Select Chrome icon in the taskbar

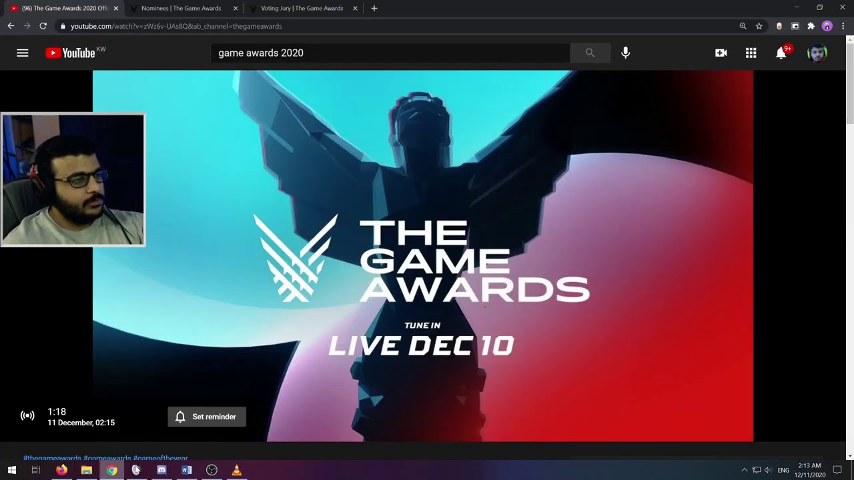click(x=111, y=470)
